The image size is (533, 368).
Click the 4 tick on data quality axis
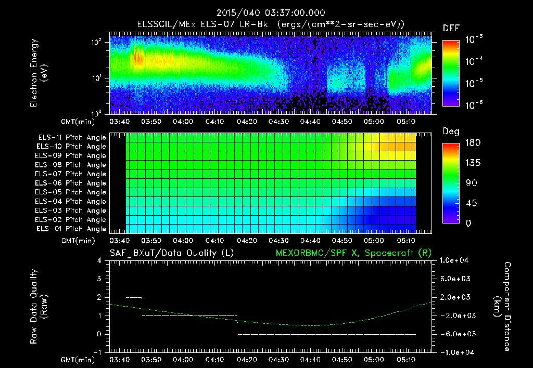tap(99, 261)
